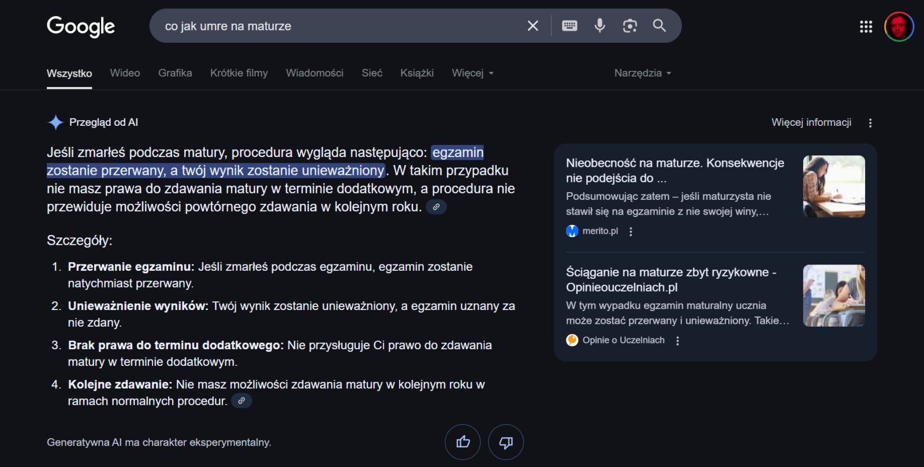Screen dimensions: 924x467
Task: Clear the search query with X icon
Action: pyautogui.click(x=532, y=25)
